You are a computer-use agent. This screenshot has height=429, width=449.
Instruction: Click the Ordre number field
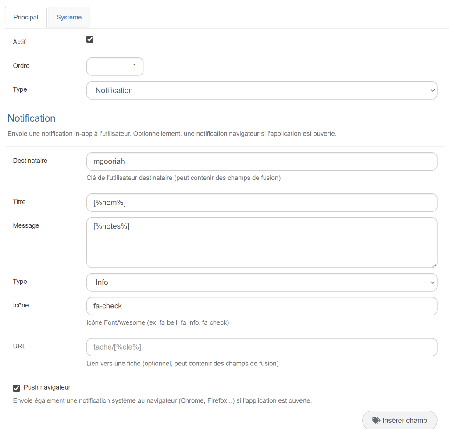coord(115,67)
